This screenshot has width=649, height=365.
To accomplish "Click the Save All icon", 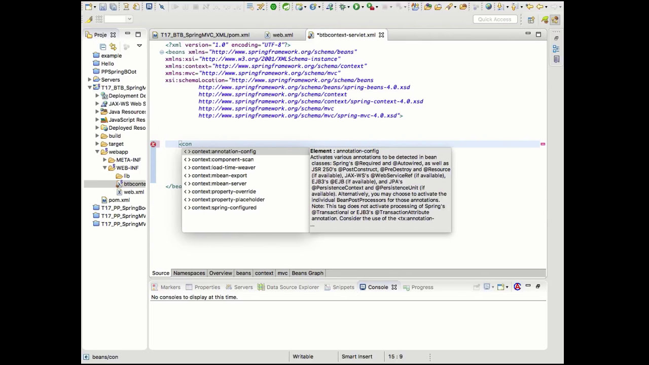I will [113, 7].
